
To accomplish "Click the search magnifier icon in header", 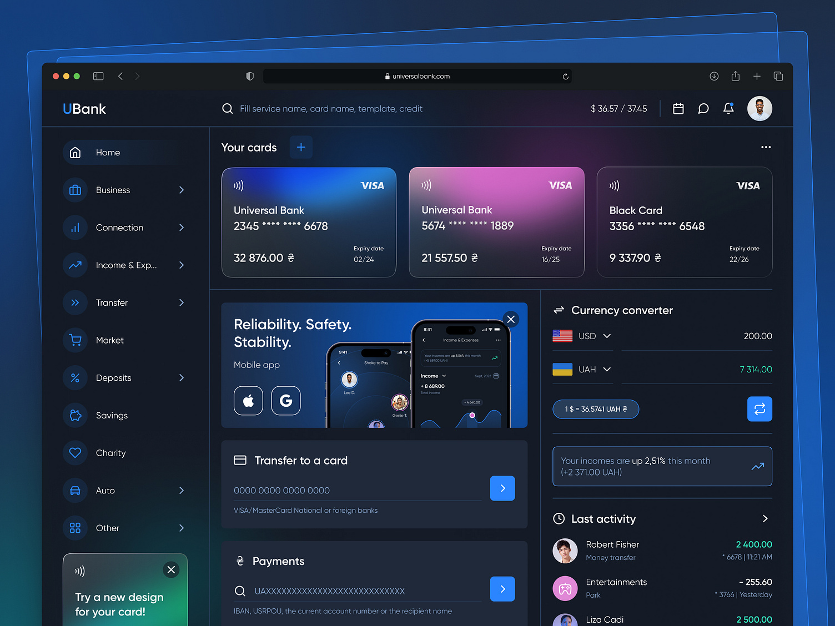I will click(x=227, y=109).
